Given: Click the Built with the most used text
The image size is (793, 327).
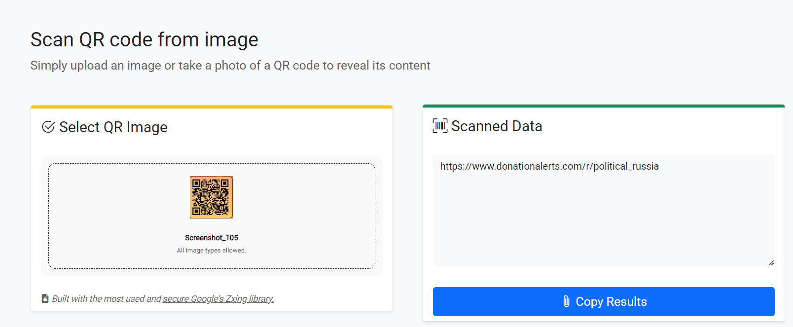Looking at the screenshot, I should 107,299.
